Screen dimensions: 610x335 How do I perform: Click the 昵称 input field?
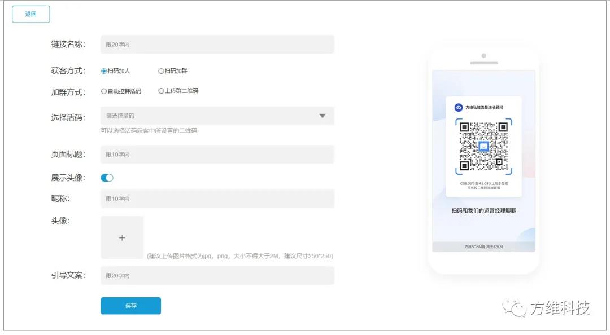(217, 199)
